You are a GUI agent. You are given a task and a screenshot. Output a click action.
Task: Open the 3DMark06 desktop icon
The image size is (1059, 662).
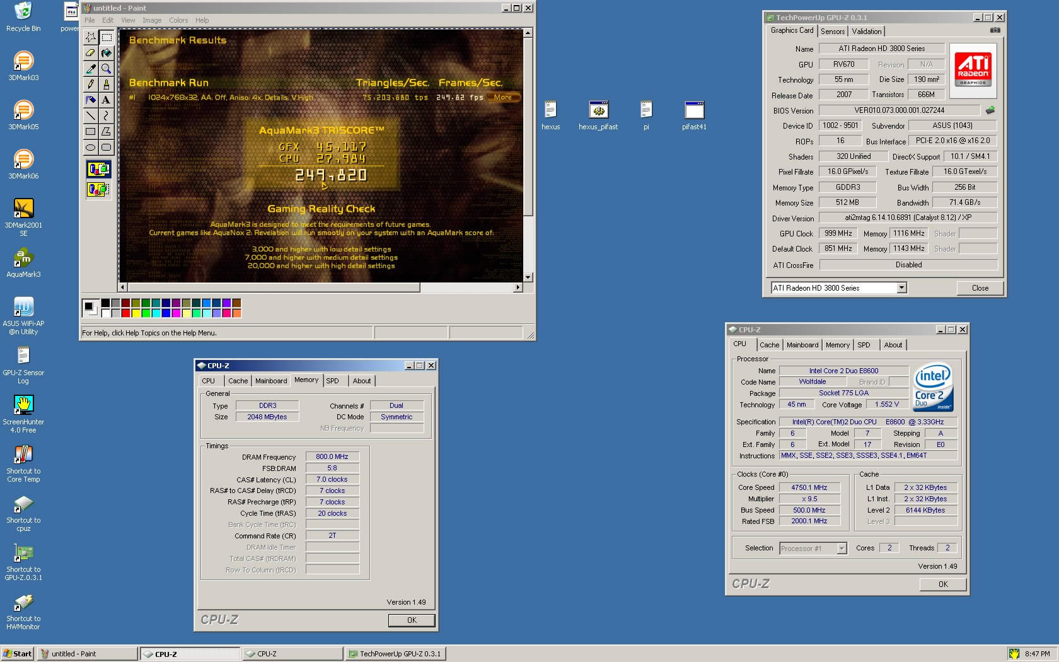tap(23, 164)
